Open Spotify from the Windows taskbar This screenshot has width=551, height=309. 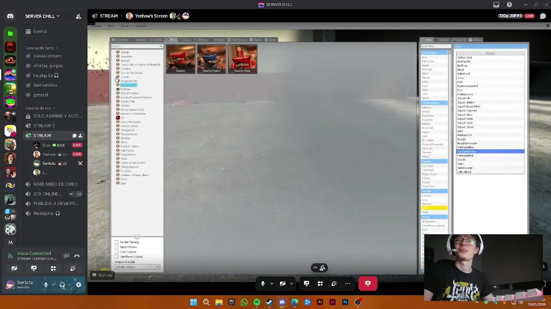pos(257,302)
